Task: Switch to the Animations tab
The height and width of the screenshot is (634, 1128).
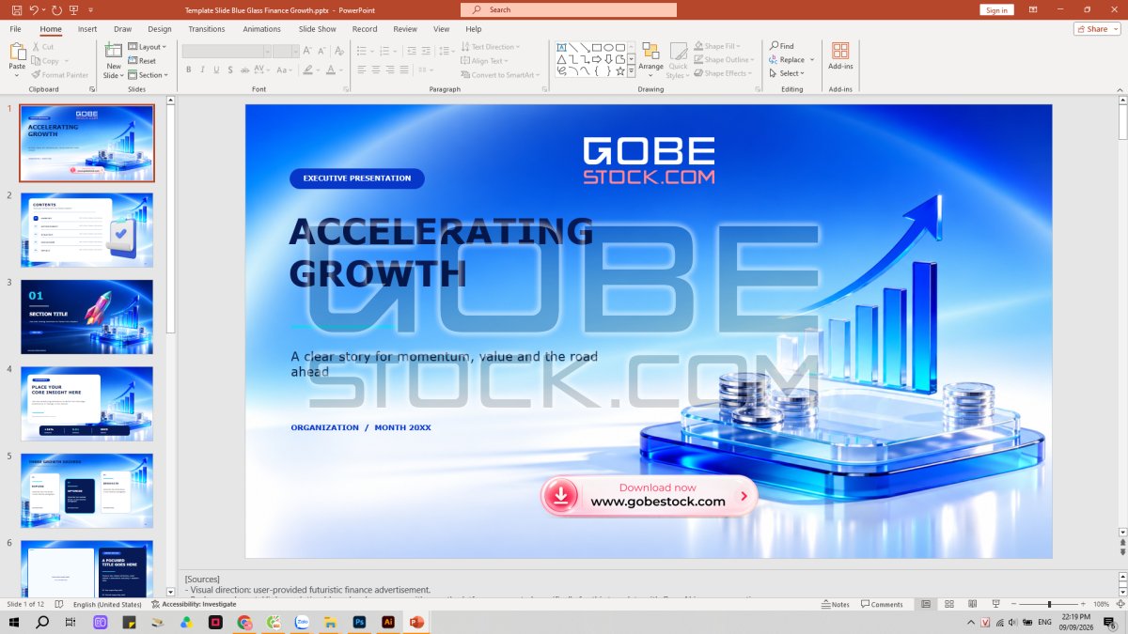Action: click(x=262, y=29)
